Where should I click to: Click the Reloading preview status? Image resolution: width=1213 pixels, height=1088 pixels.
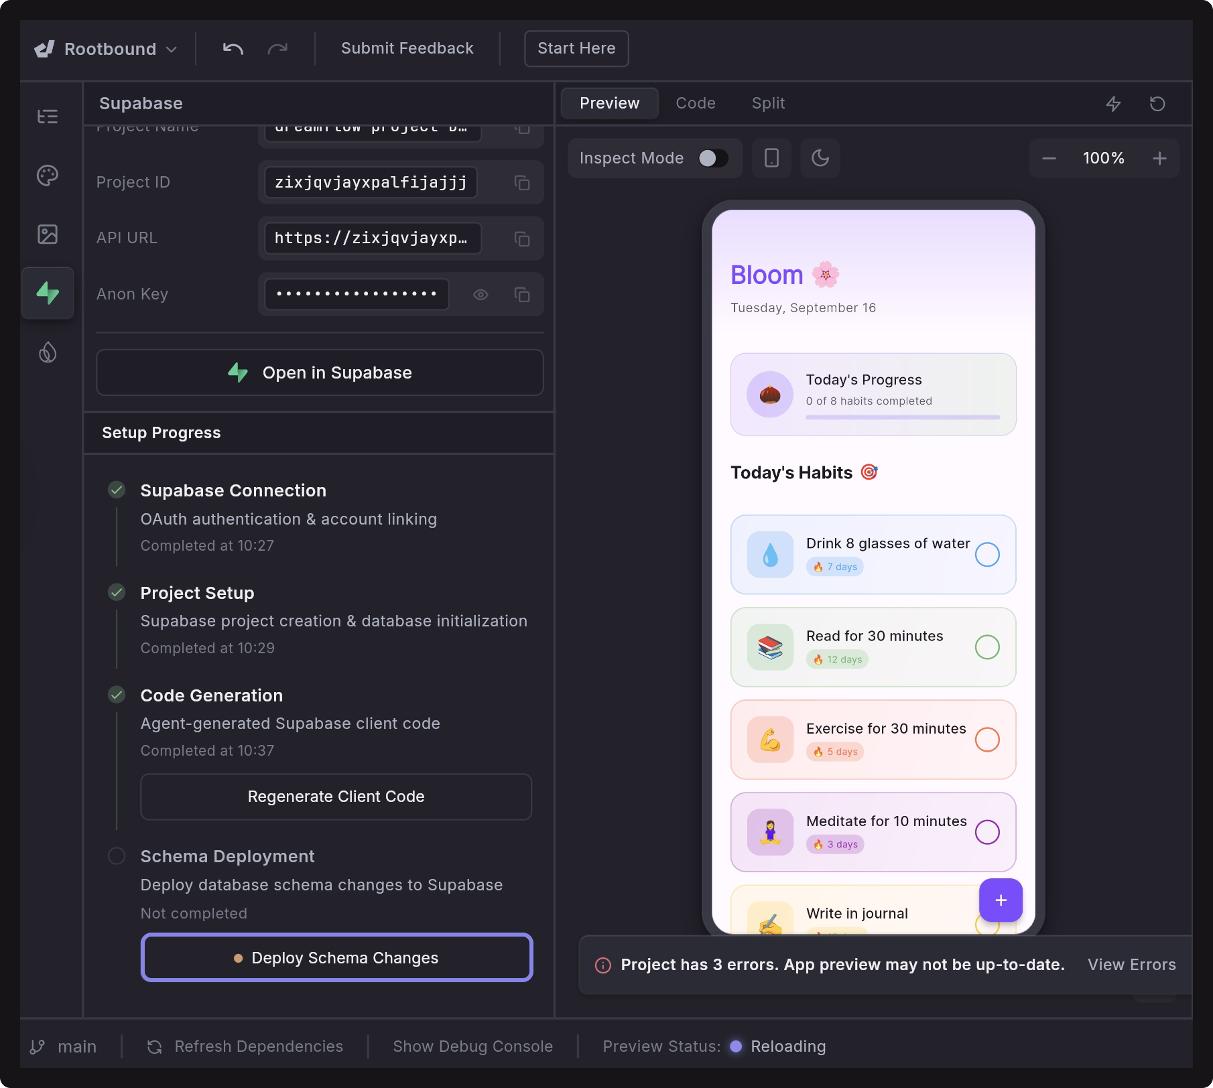[x=778, y=1046]
